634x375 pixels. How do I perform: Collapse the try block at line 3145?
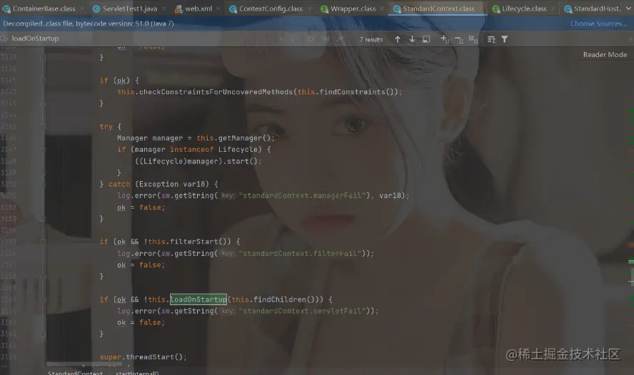pos(44,126)
